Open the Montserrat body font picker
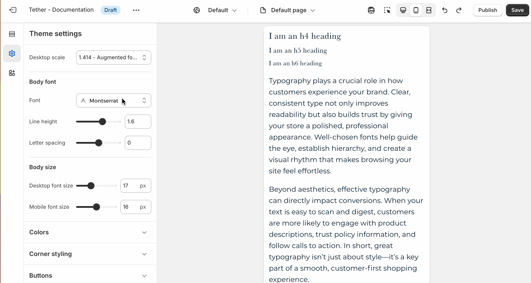The image size is (531, 283). pyautogui.click(x=114, y=100)
